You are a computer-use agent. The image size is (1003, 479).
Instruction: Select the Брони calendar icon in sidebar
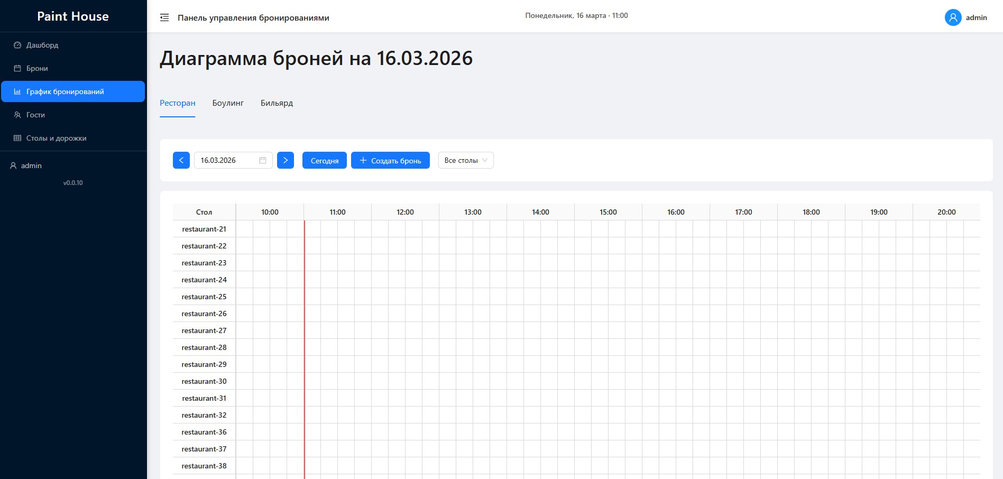[17, 68]
